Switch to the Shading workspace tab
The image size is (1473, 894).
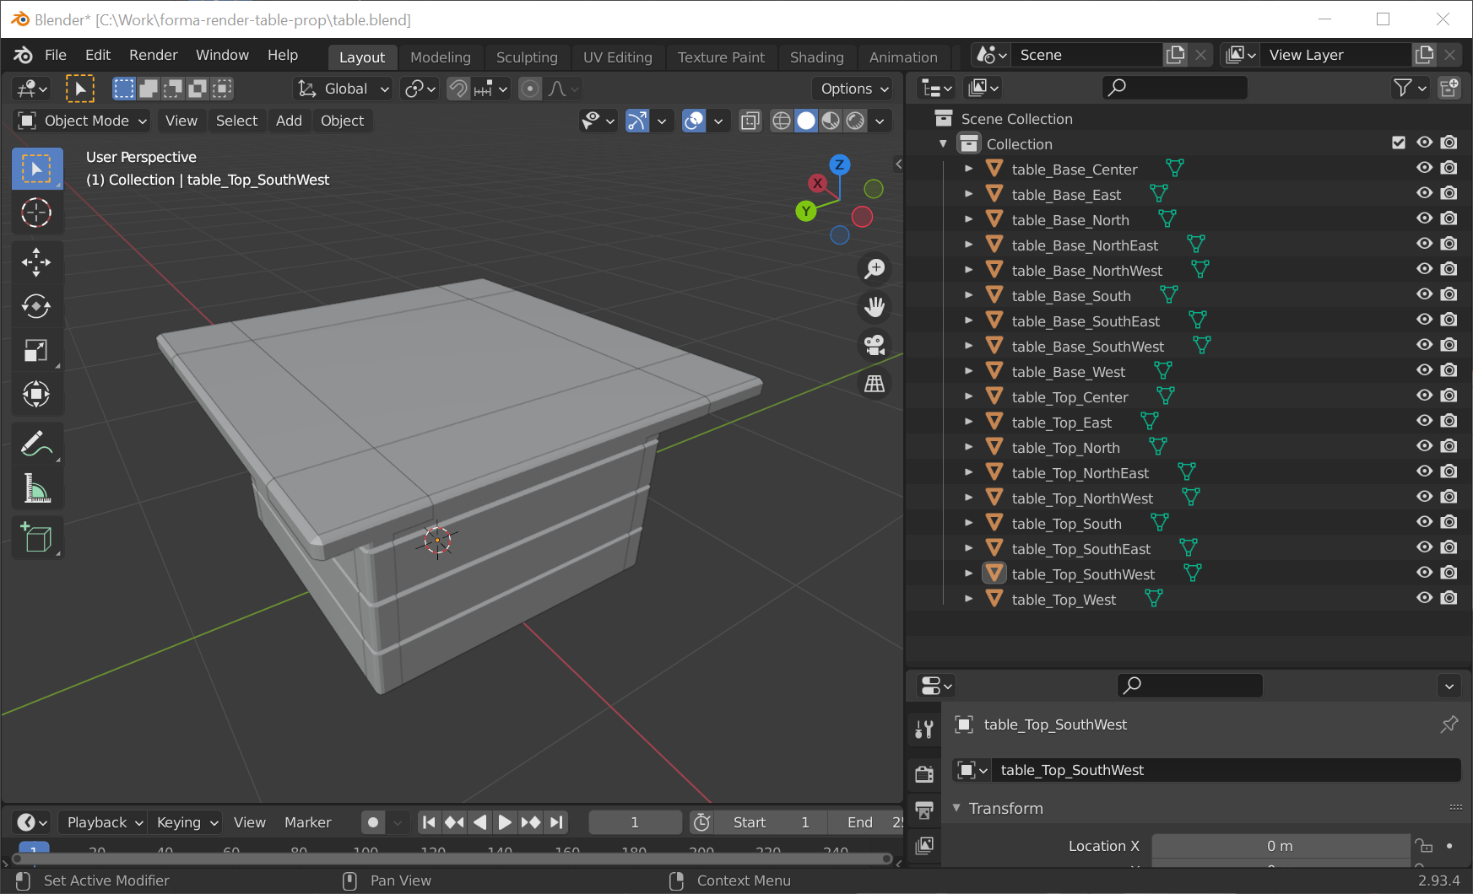coord(816,57)
